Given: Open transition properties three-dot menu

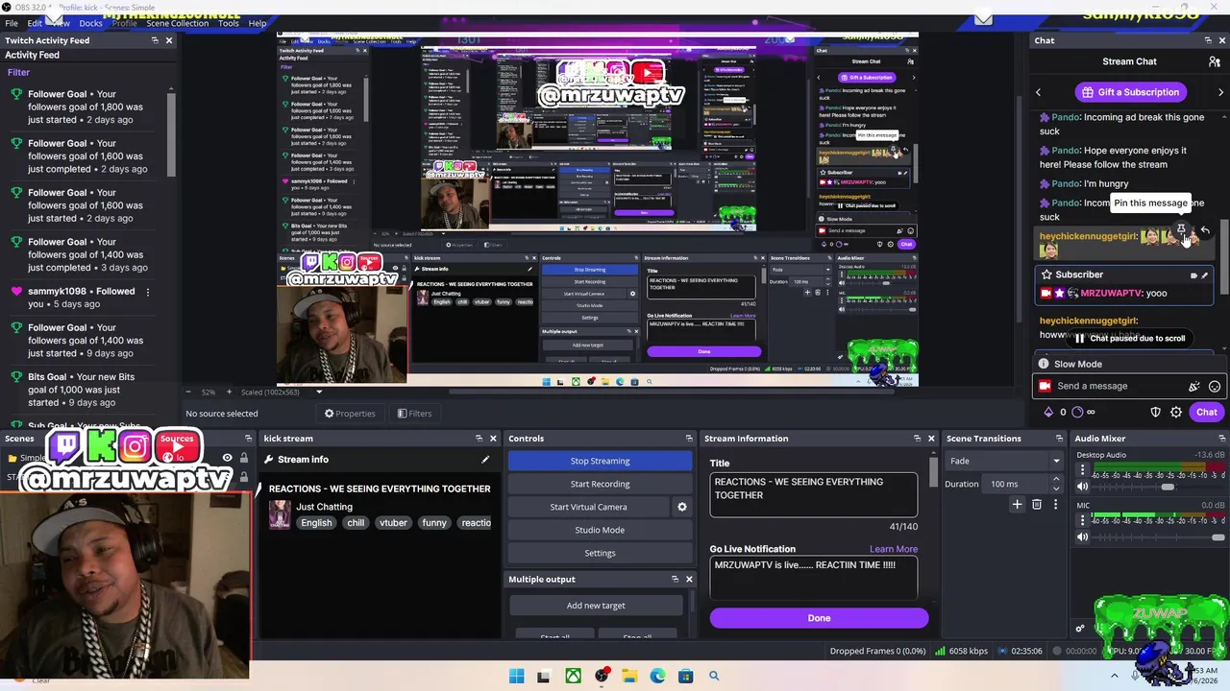Looking at the screenshot, I should (x=1055, y=504).
